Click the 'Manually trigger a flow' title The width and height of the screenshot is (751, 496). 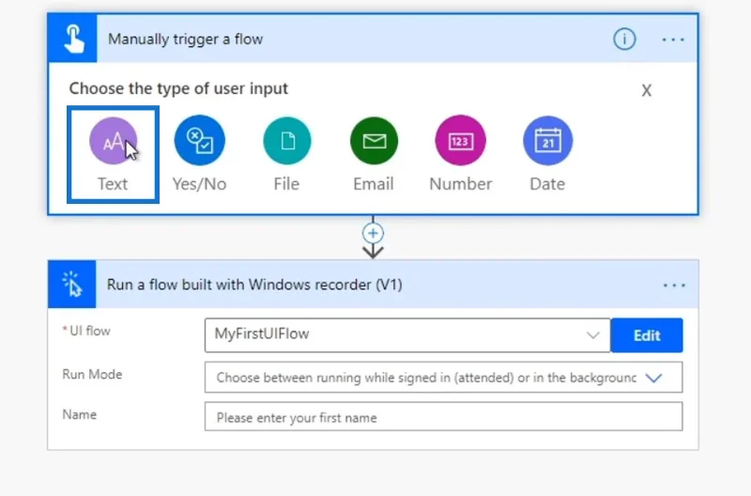[185, 39]
